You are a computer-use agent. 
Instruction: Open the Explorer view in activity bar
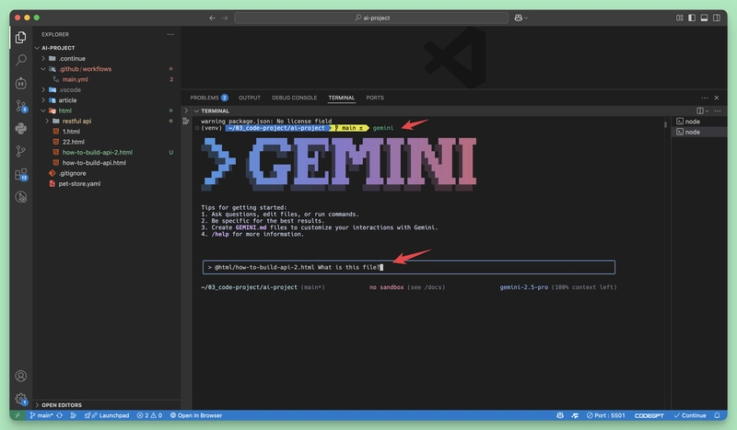20,37
